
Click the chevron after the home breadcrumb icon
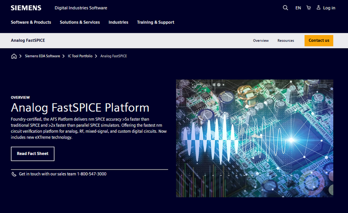pyautogui.click(x=21, y=56)
